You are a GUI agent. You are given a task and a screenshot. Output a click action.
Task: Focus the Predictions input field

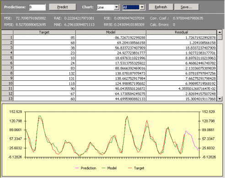(x=37, y=7)
